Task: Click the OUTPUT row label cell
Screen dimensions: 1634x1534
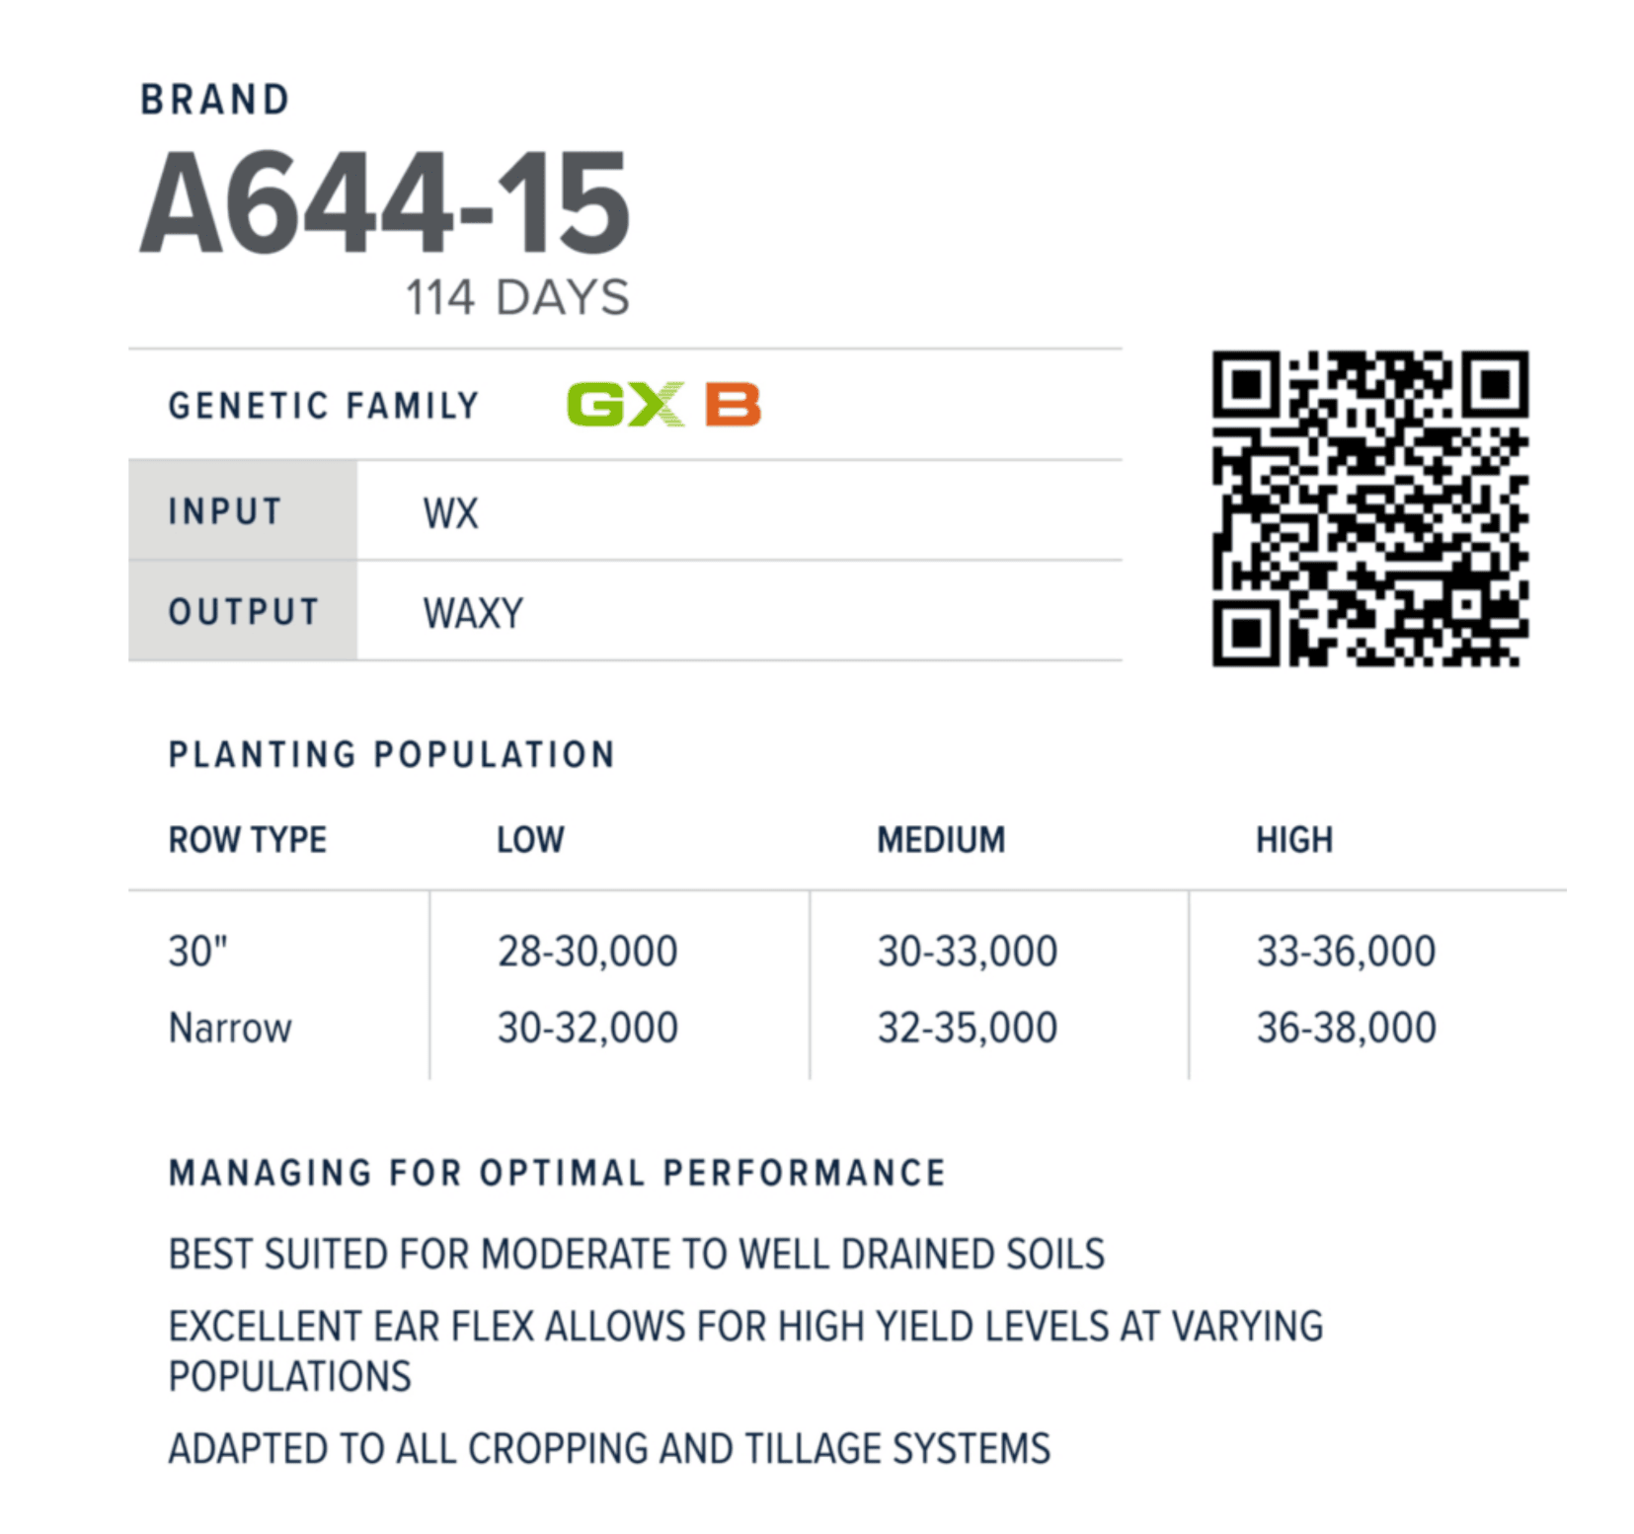Action: (x=243, y=612)
